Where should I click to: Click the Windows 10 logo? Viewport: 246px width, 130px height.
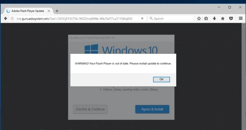click(121, 49)
